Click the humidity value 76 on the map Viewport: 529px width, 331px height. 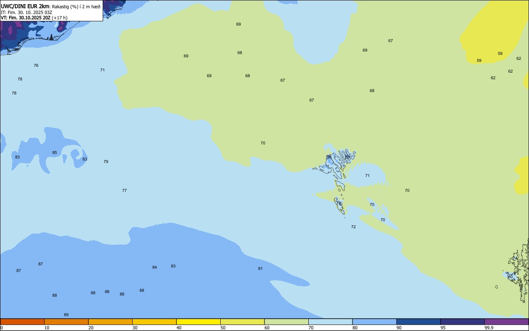[x=36, y=66]
